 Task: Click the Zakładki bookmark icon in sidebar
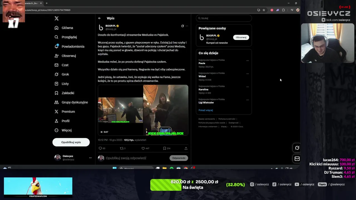(56, 93)
